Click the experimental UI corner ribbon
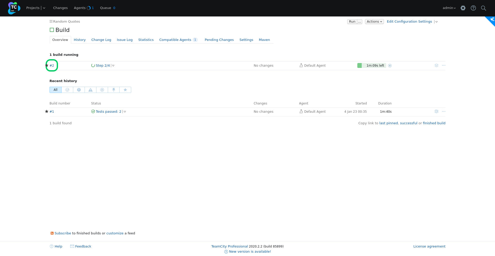Viewport: 495px width, 256px height. pos(491,20)
